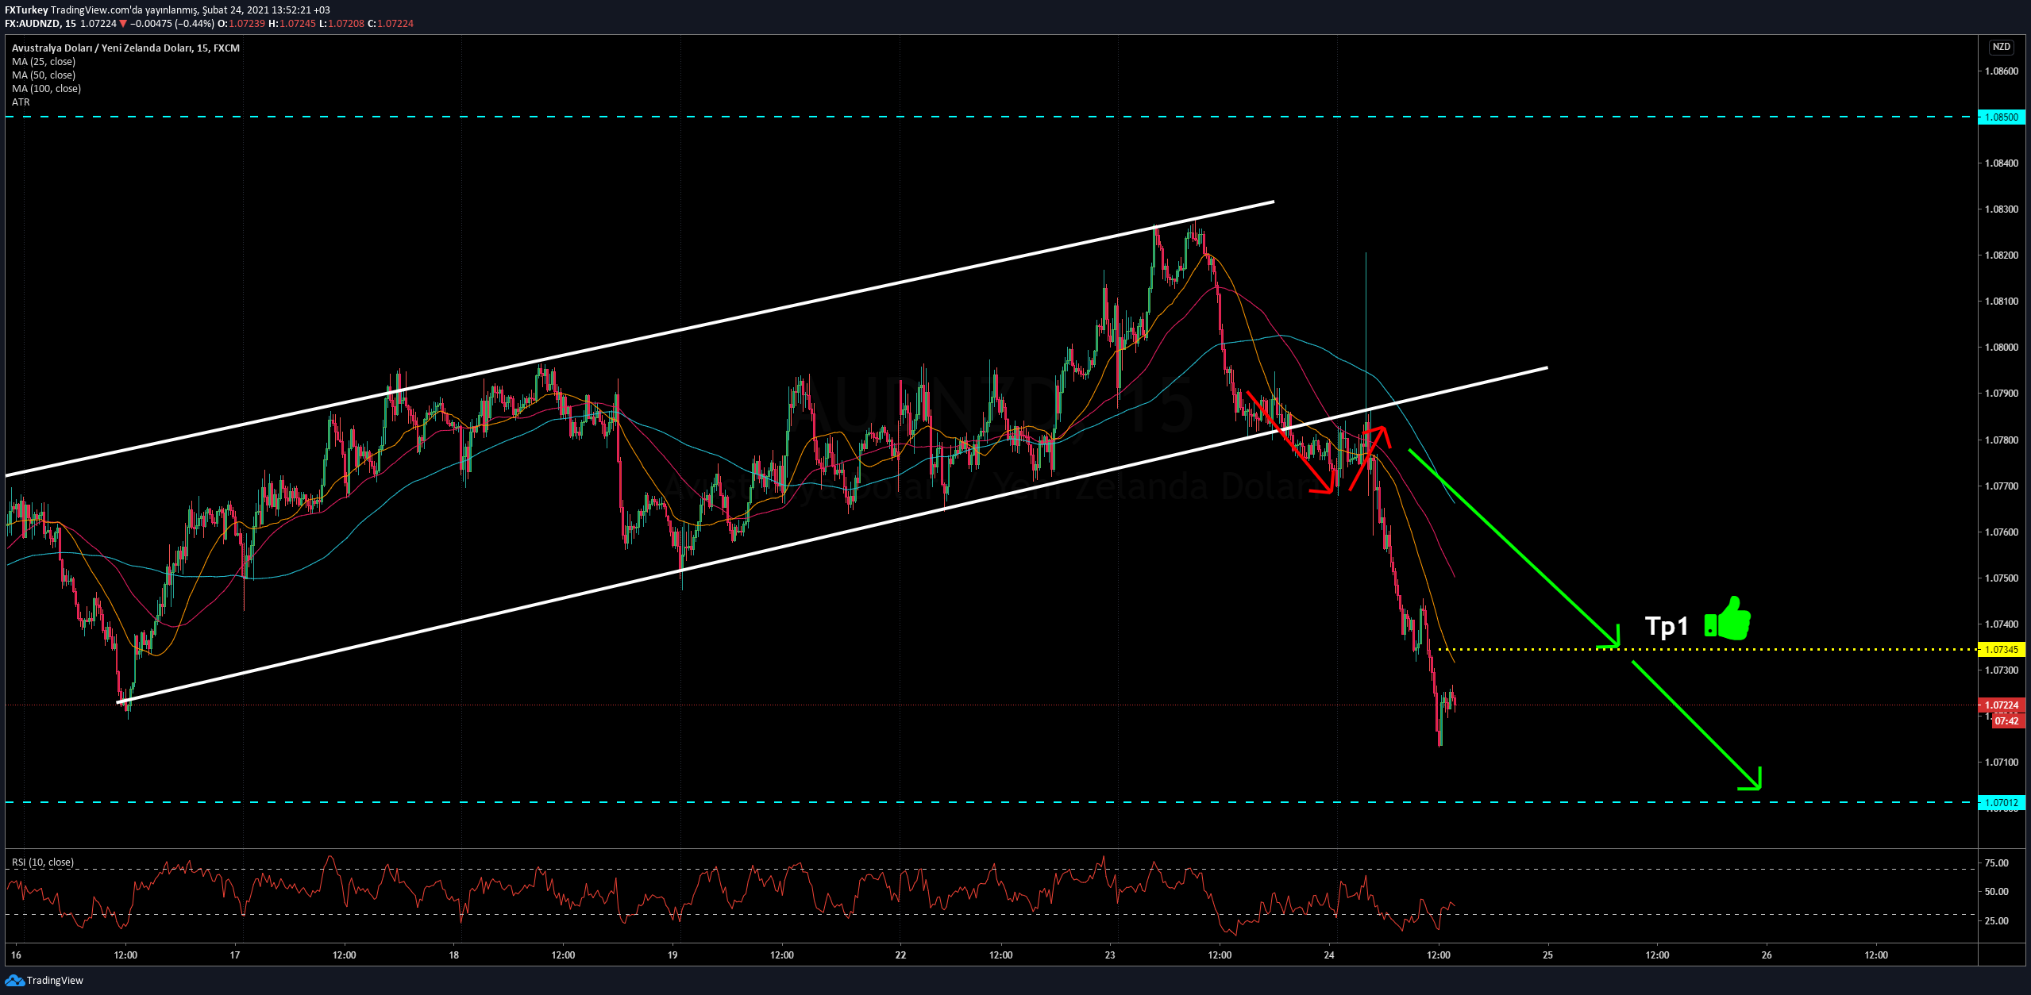Click the cyan 1.07012 price tag
This screenshot has width=2031, height=995.
[2002, 802]
